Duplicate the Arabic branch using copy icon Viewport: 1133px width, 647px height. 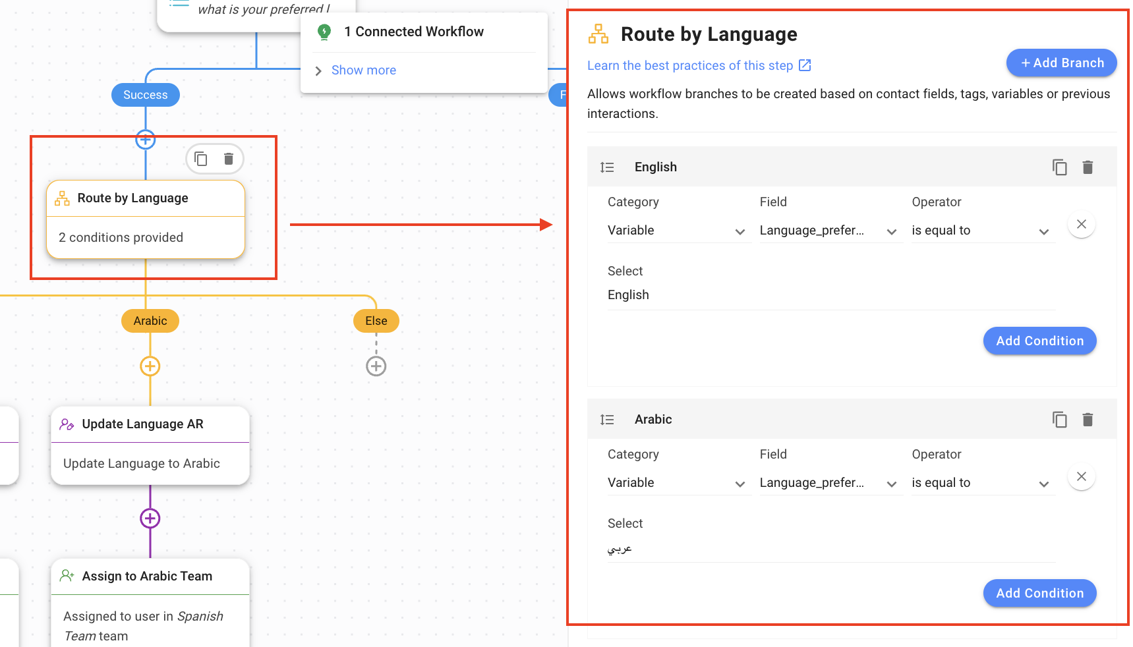(x=1059, y=420)
